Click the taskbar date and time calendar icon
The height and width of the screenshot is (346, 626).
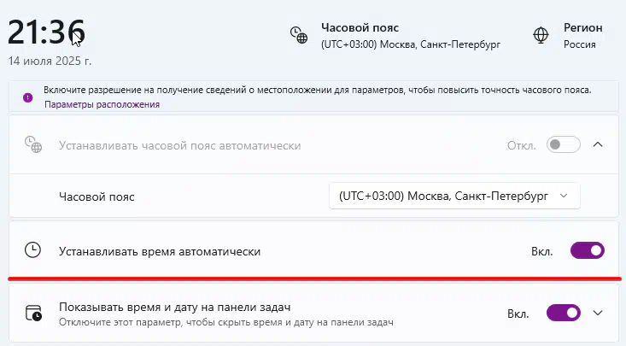(x=33, y=314)
